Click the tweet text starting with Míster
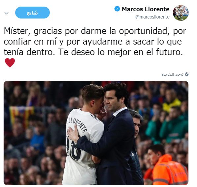This screenshot has width=197, height=187. (x=95, y=41)
